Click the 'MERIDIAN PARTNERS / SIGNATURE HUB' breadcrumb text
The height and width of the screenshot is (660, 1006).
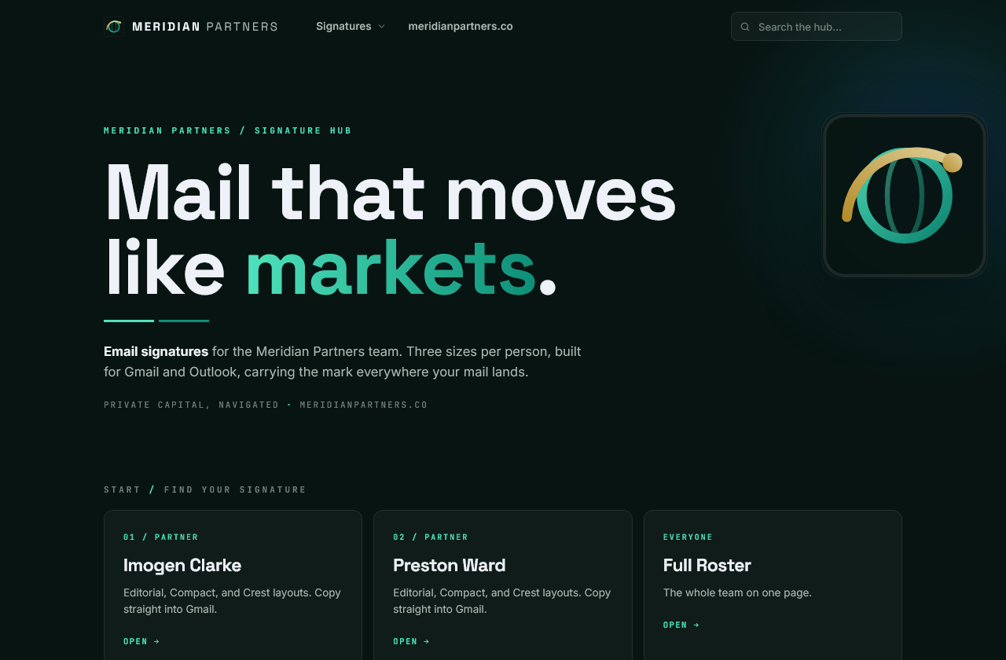point(228,130)
